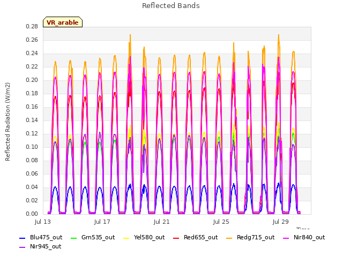Click the 0.10 y-axis tick label
343x257 pixels.
[x=32, y=147]
